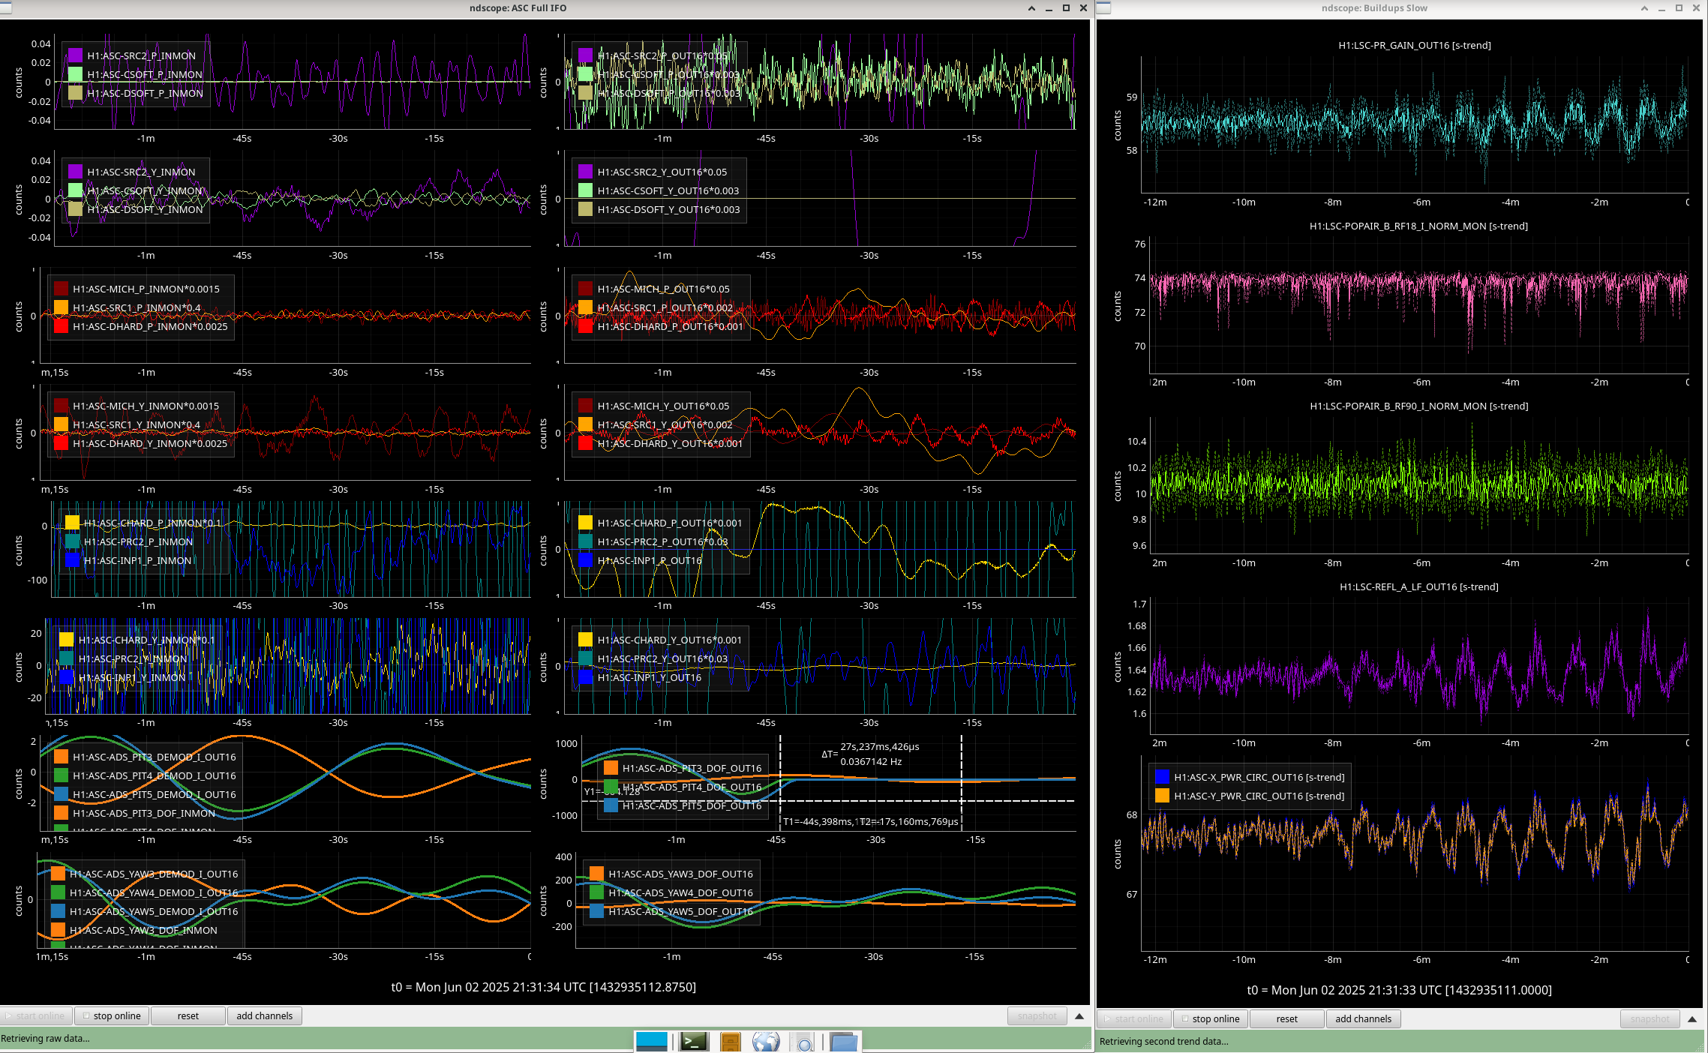Click start online in Buildups Slow

tap(1135, 1019)
